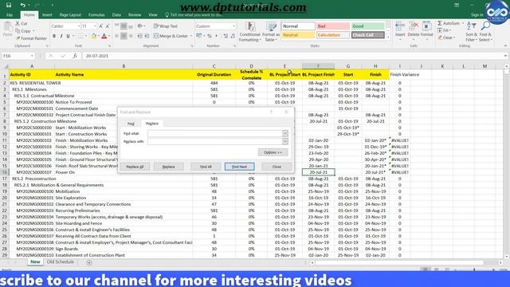The width and height of the screenshot is (510, 287).
Task: Open Format as Table
Action: [x=271, y=32]
